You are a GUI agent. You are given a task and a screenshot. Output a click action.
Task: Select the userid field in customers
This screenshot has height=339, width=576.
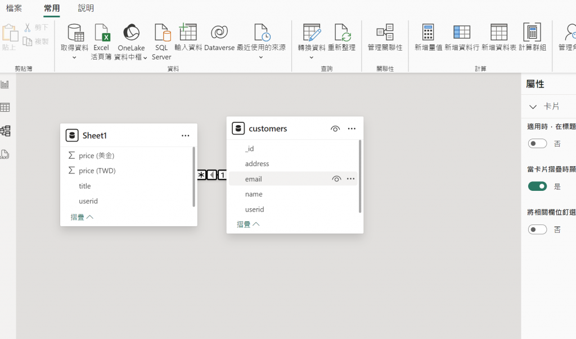255,209
